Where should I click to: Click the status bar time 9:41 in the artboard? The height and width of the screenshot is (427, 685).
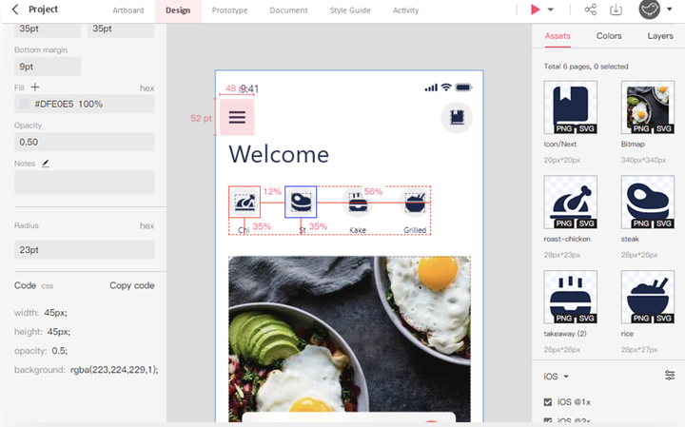(x=249, y=89)
